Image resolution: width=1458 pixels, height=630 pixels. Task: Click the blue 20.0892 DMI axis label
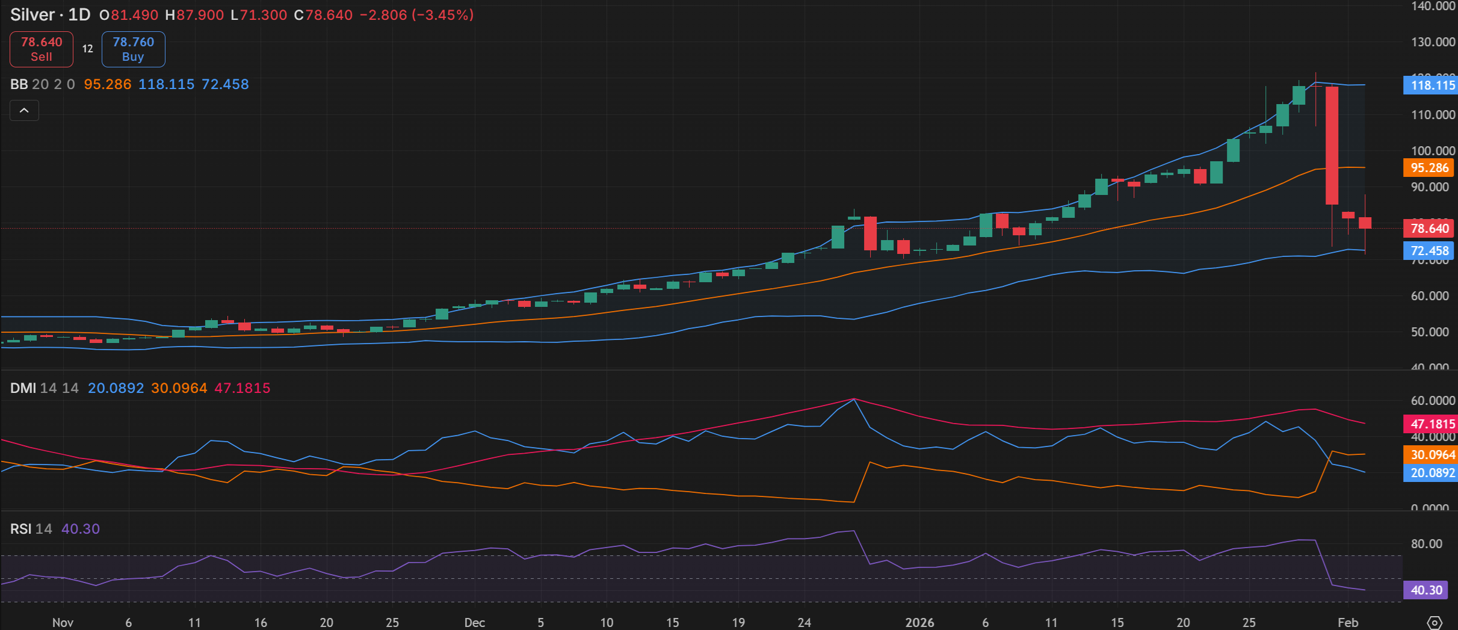[x=1432, y=473]
